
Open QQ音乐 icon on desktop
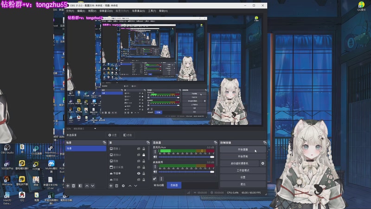361,6
